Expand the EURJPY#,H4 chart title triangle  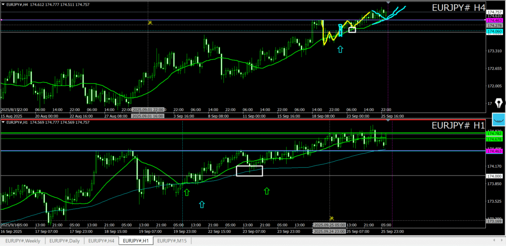point(2,4)
